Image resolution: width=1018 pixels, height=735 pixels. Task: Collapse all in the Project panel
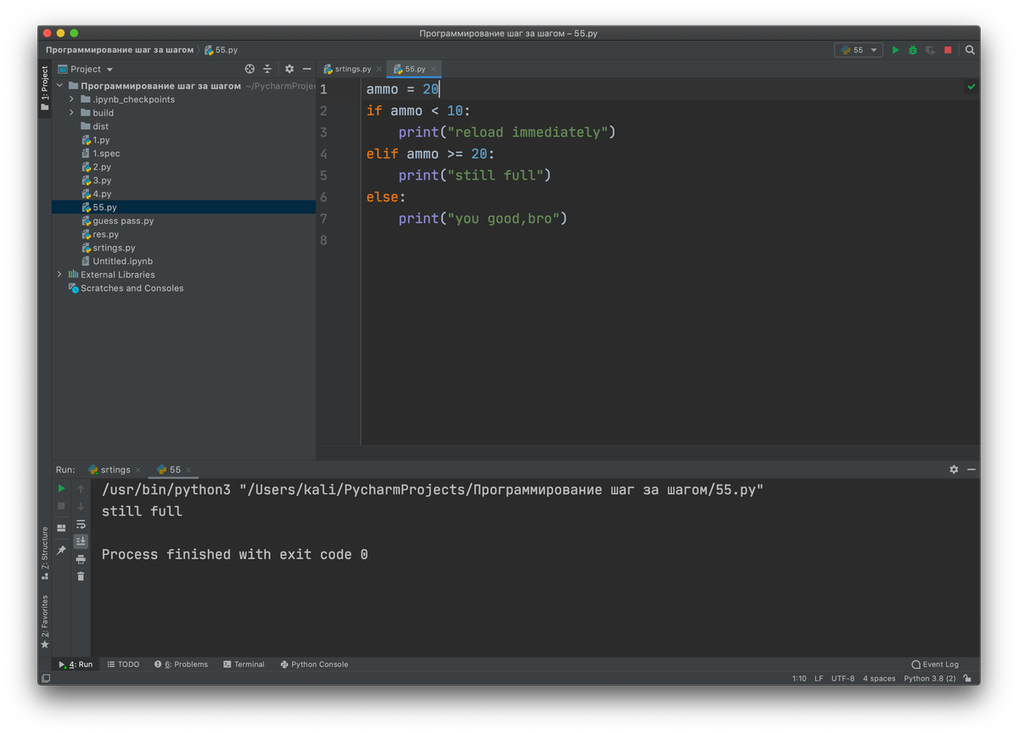267,69
